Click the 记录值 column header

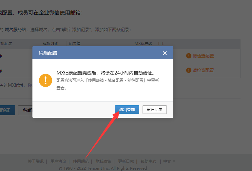[75, 43]
